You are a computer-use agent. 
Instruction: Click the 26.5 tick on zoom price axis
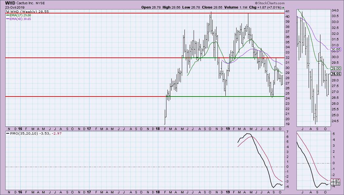[x=335, y=97]
